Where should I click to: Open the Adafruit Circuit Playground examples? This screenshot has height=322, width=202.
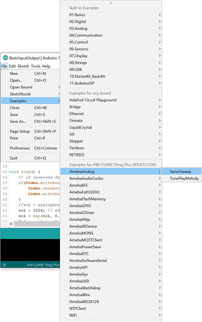[111, 100]
